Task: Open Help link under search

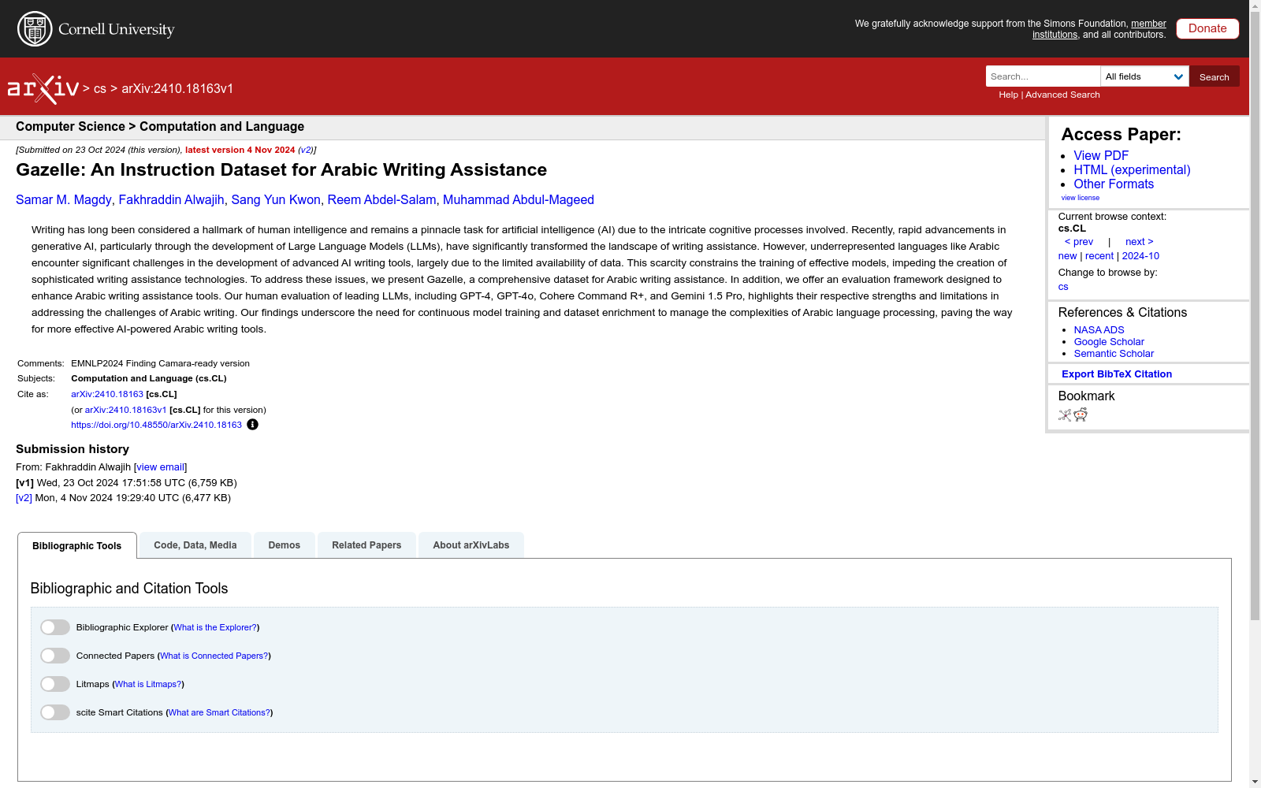Action: coord(1008,95)
